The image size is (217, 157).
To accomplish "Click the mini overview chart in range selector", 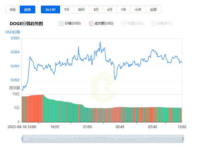I will coord(103,139).
